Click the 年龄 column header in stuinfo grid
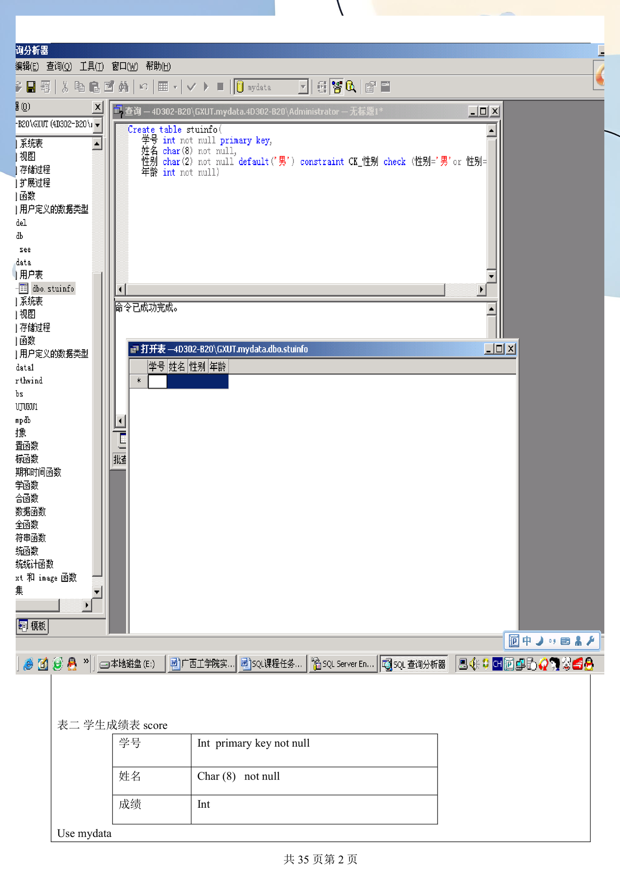This screenshot has height=894, width=620. tap(218, 366)
